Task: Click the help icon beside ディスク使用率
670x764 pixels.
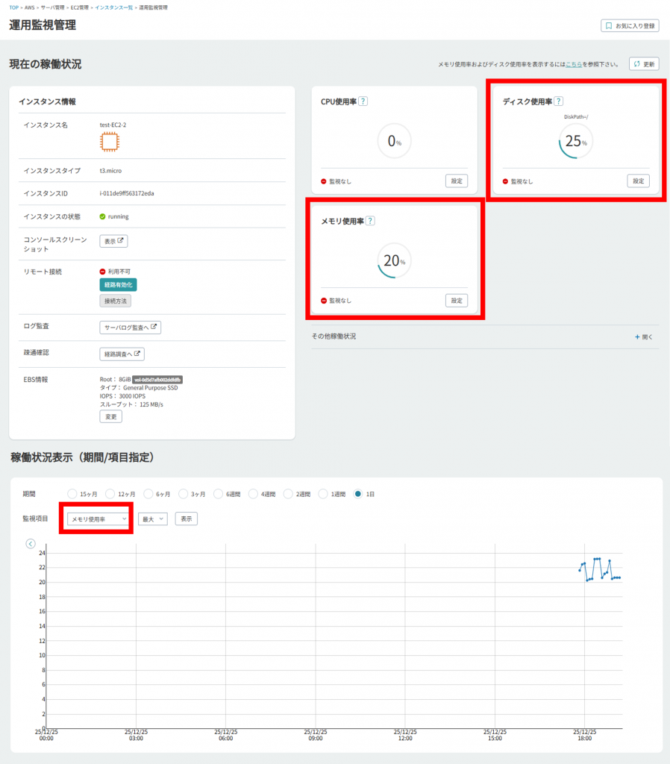Action: tap(559, 101)
